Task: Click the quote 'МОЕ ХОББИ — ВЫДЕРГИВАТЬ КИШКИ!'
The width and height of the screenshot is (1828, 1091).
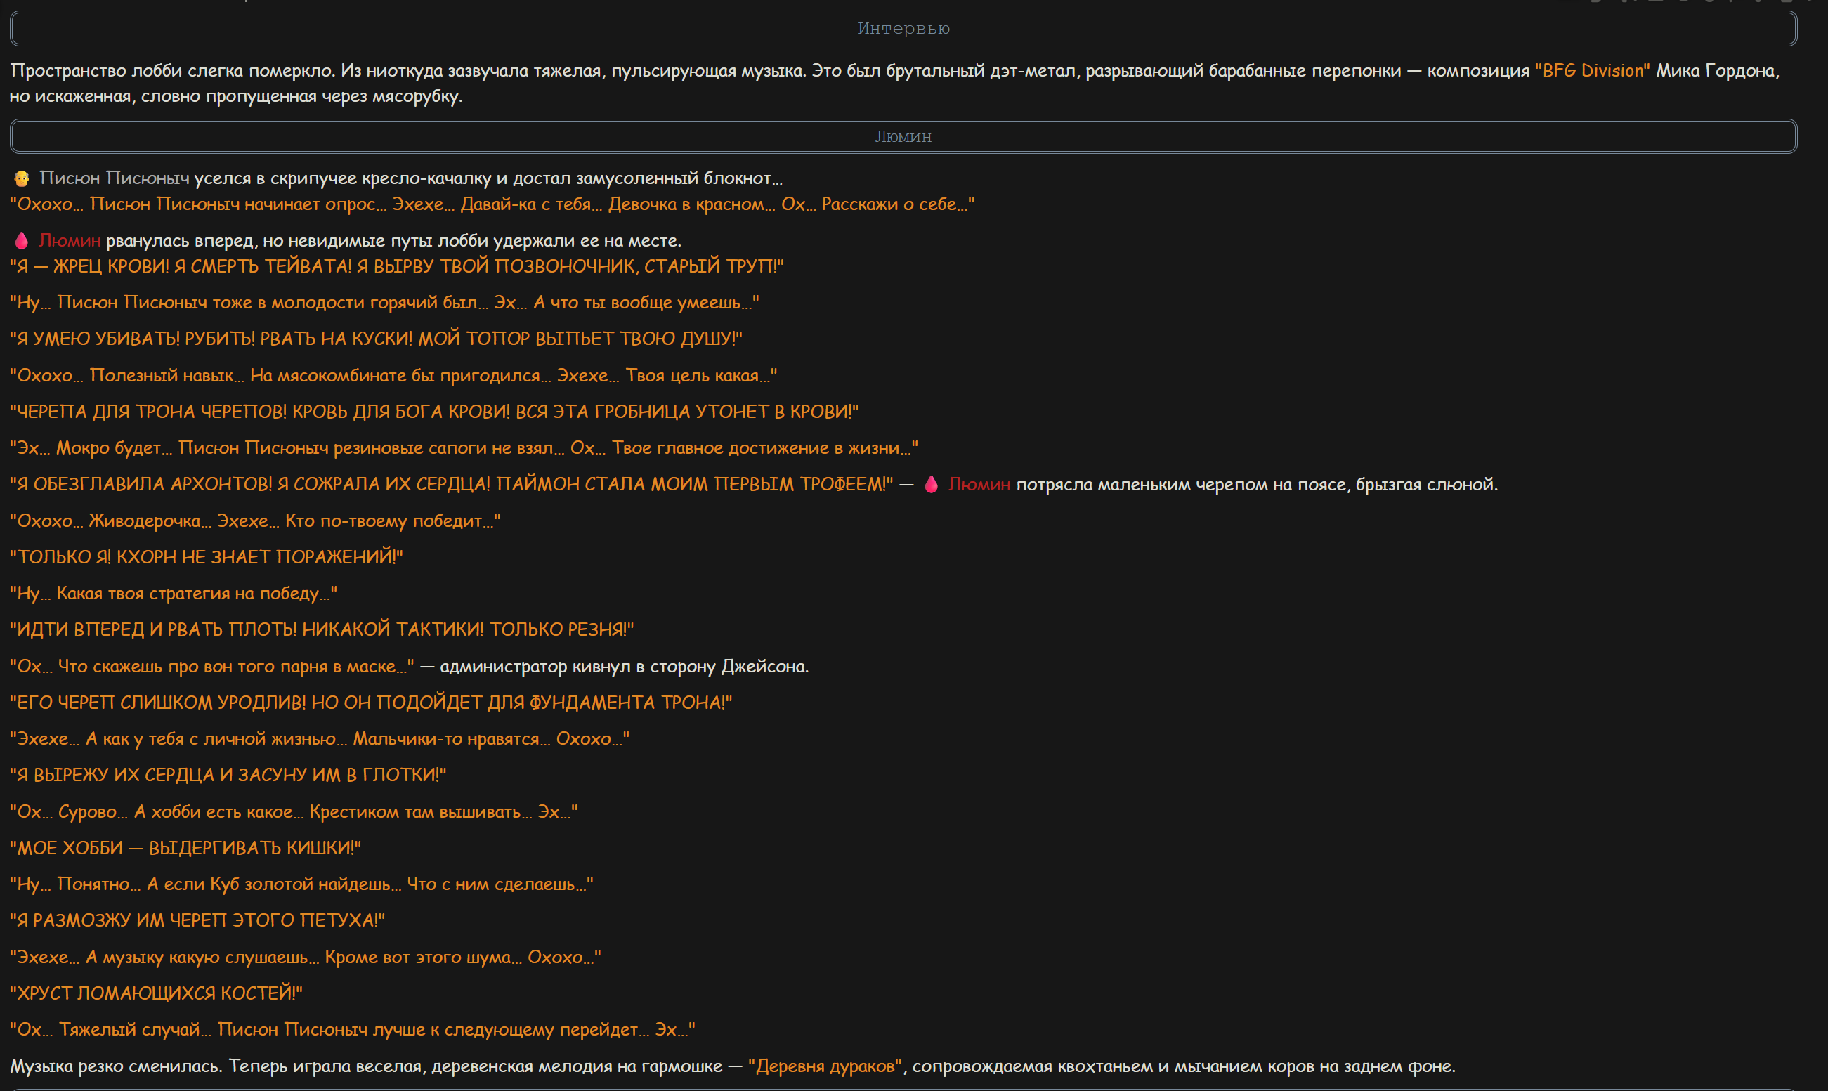Action: coord(185,848)
